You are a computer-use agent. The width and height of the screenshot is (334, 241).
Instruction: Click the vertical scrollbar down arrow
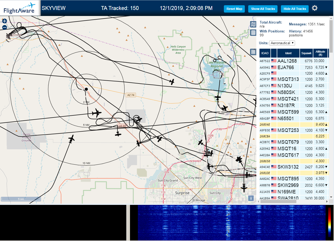[x=331, y=197]
